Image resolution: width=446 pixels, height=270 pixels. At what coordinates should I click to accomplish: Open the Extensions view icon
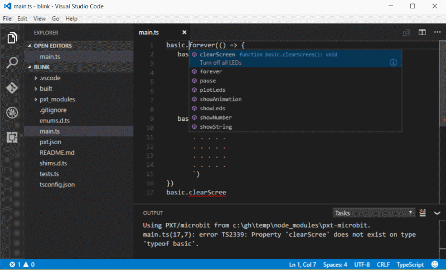[12, 137]
